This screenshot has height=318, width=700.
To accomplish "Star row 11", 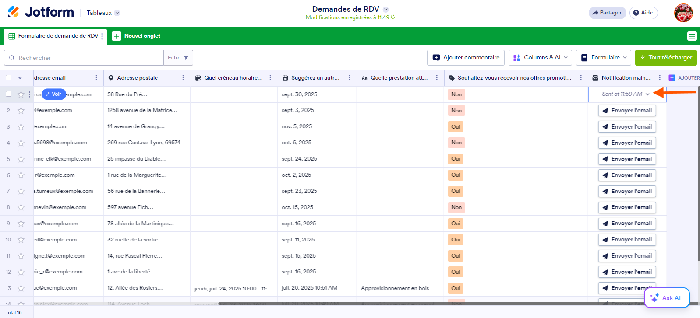I will pyautogui.click(x=21, y=256).
